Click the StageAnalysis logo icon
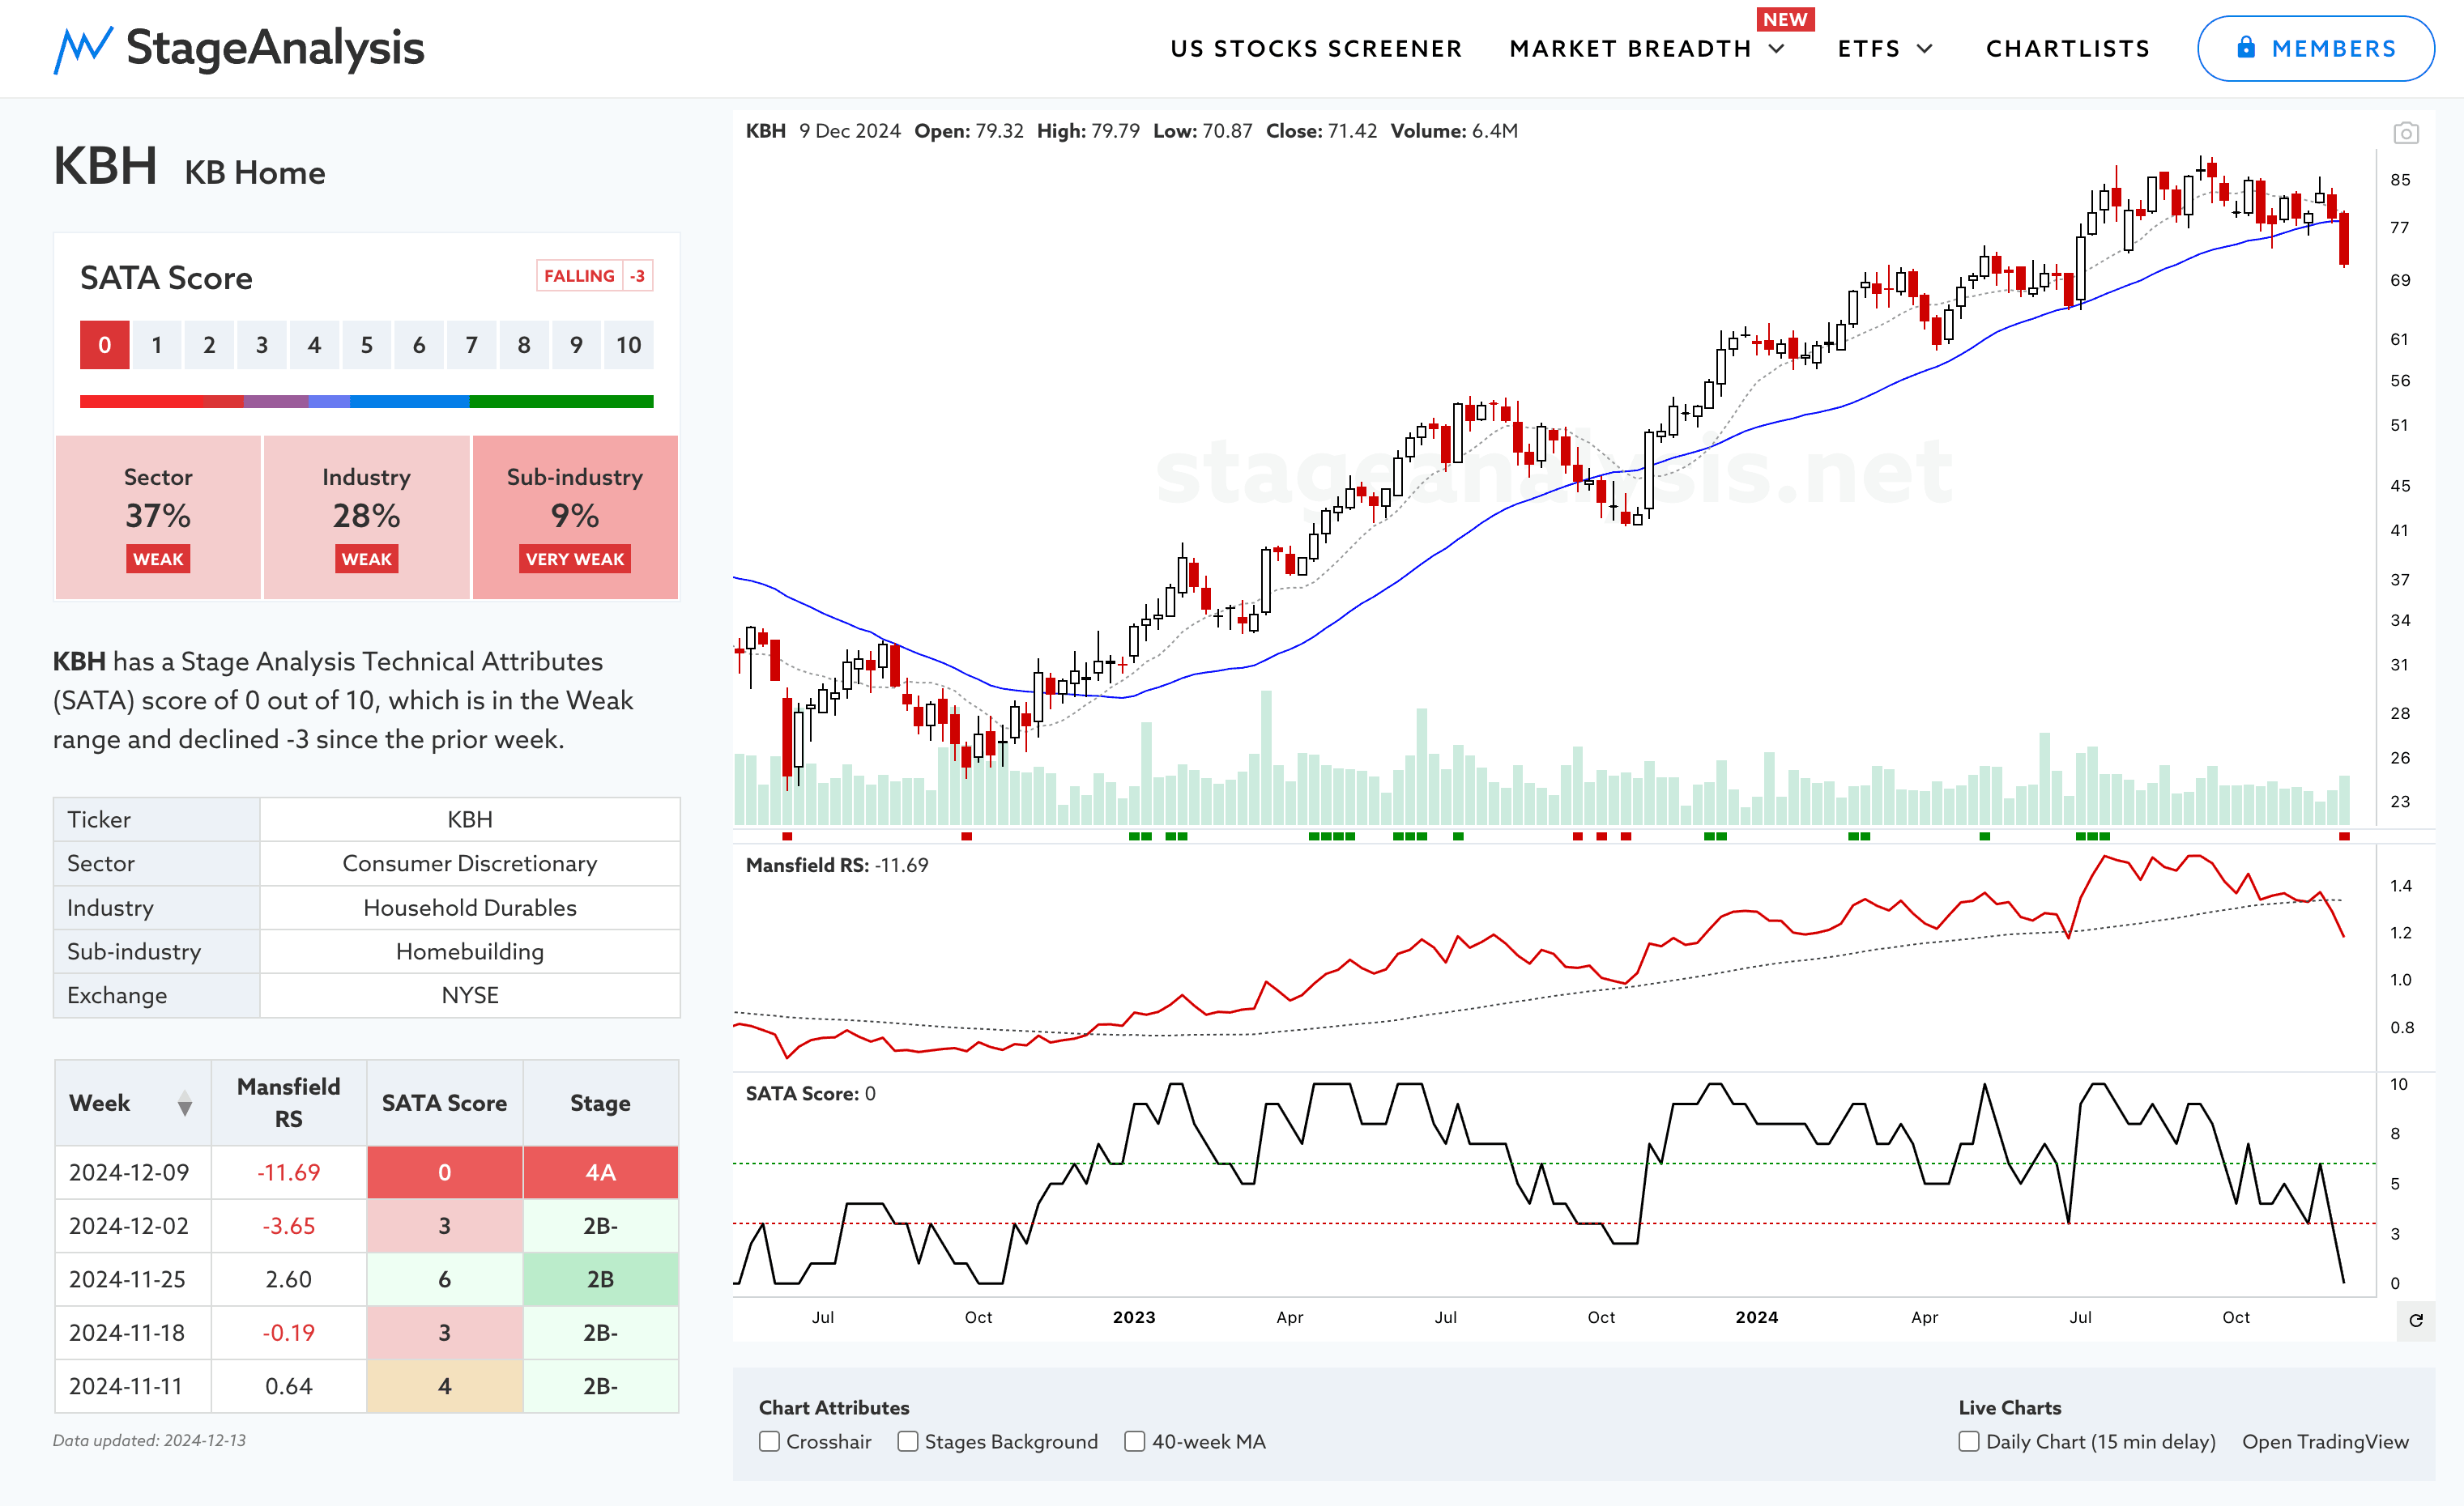 coord(82,50)
